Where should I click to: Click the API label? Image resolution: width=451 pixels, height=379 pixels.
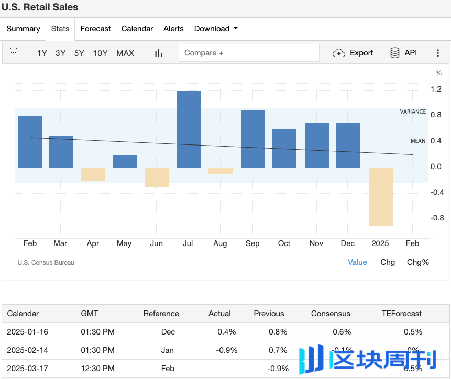(411, 53)
